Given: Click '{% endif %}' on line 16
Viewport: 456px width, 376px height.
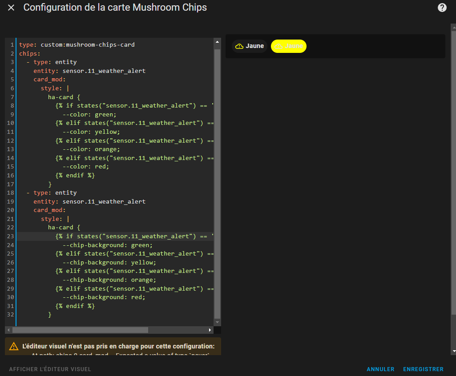Looking at the screenshot, I should (x=75, y=175).
